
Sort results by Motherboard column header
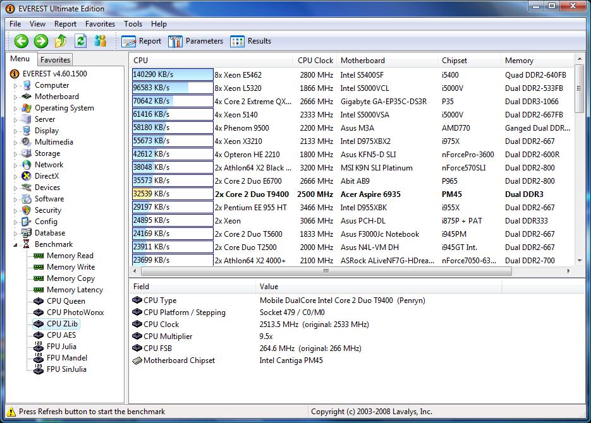tap(387, 60)
